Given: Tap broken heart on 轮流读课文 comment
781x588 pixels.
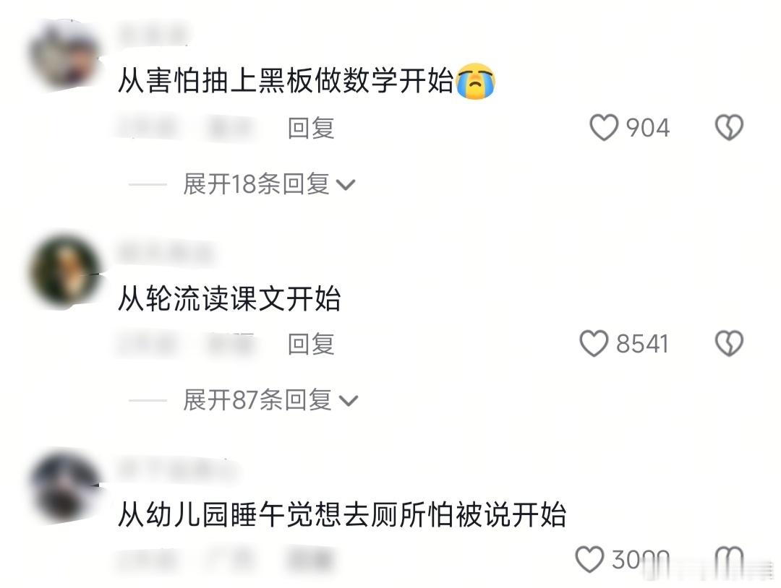Looking at the screenshot, I should (729, 344).
